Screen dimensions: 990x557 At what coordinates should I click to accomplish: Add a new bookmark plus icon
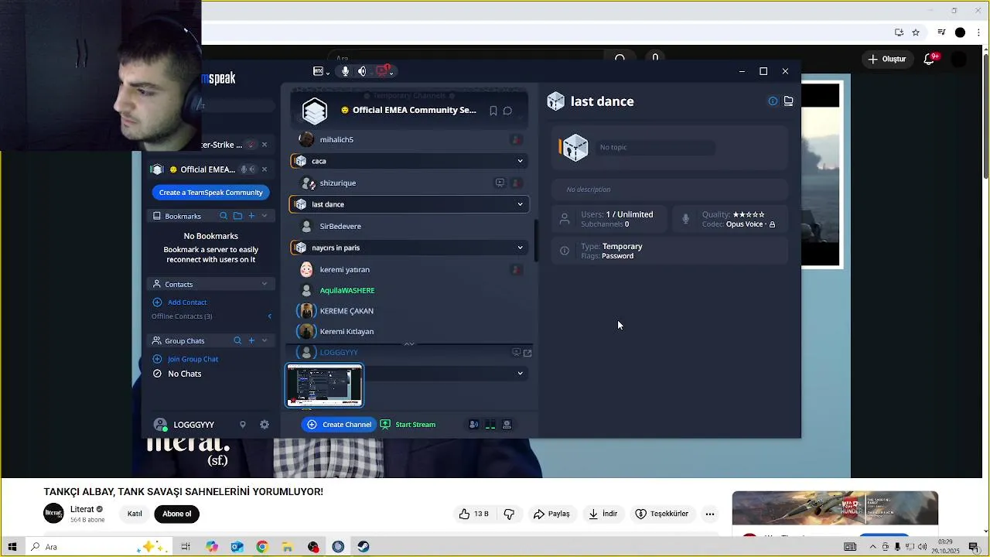[251, 216]
